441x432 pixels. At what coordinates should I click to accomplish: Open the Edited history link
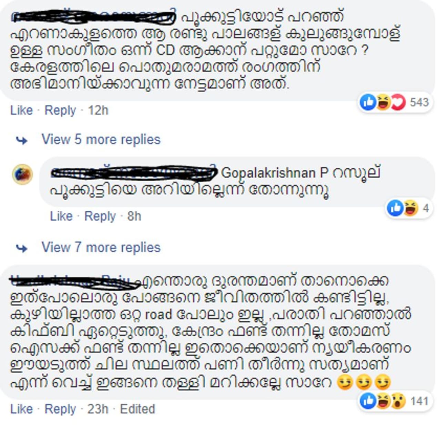[137, 409]
